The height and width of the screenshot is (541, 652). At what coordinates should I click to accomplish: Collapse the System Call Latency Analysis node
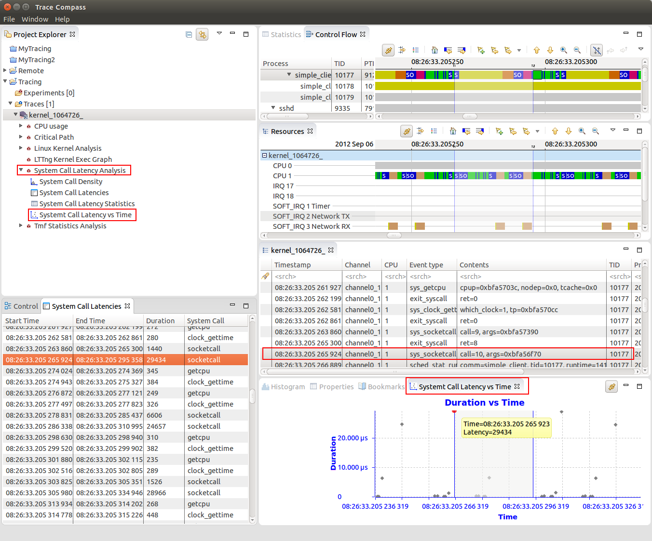click(20, 170)
